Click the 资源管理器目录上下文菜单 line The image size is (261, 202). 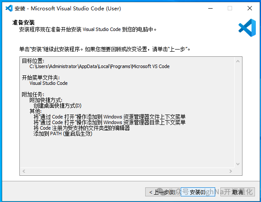click(x=109, y=122)
